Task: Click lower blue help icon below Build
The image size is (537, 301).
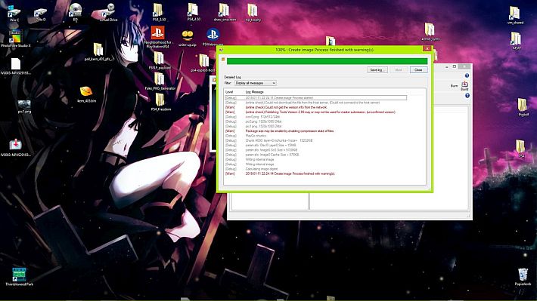Action: coord(467,96)
